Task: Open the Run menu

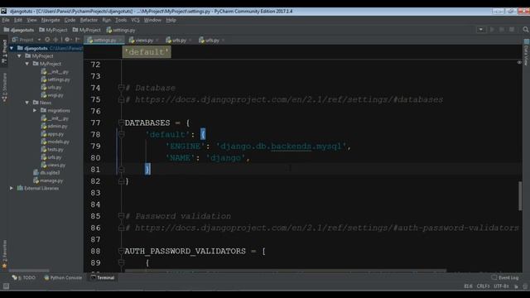Action: pos(107,20)
